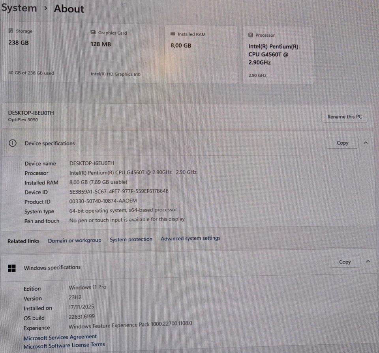Click the OS build label
Image resolution: width=379 pixels, height=353 pixels.
34,318
